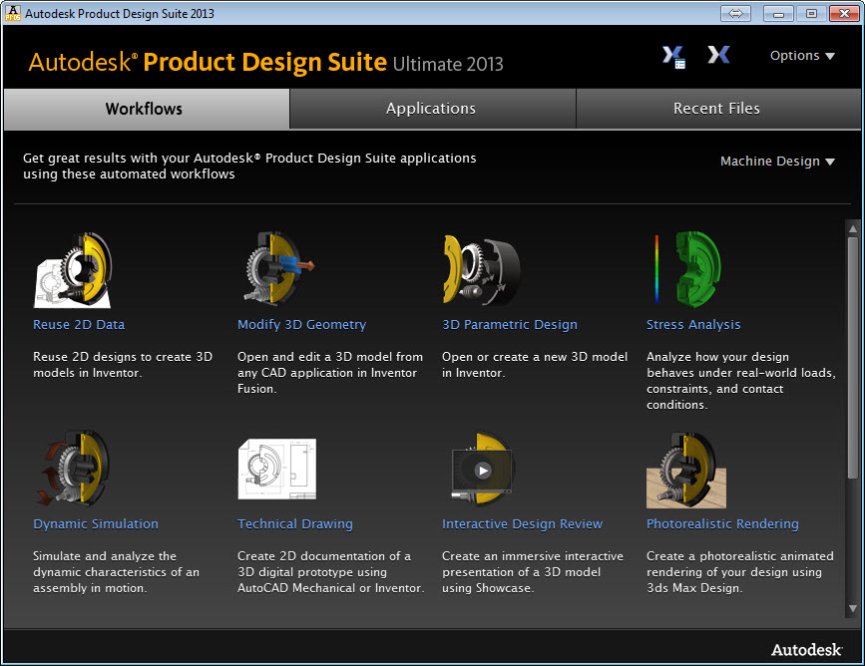
Task: Click the Reuse 2D Data workflow icon
Action: (x=73, y=269)
